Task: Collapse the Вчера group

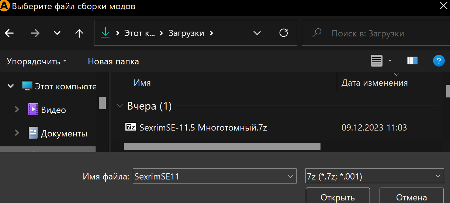Action: click(120, 106)
